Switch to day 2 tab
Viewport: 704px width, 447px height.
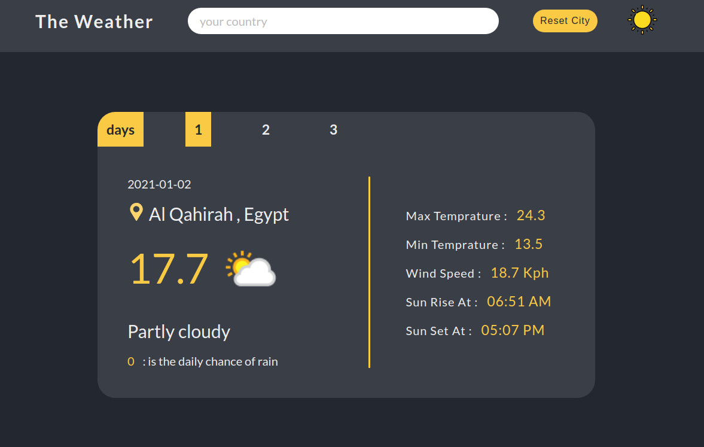tap(266, 129)
